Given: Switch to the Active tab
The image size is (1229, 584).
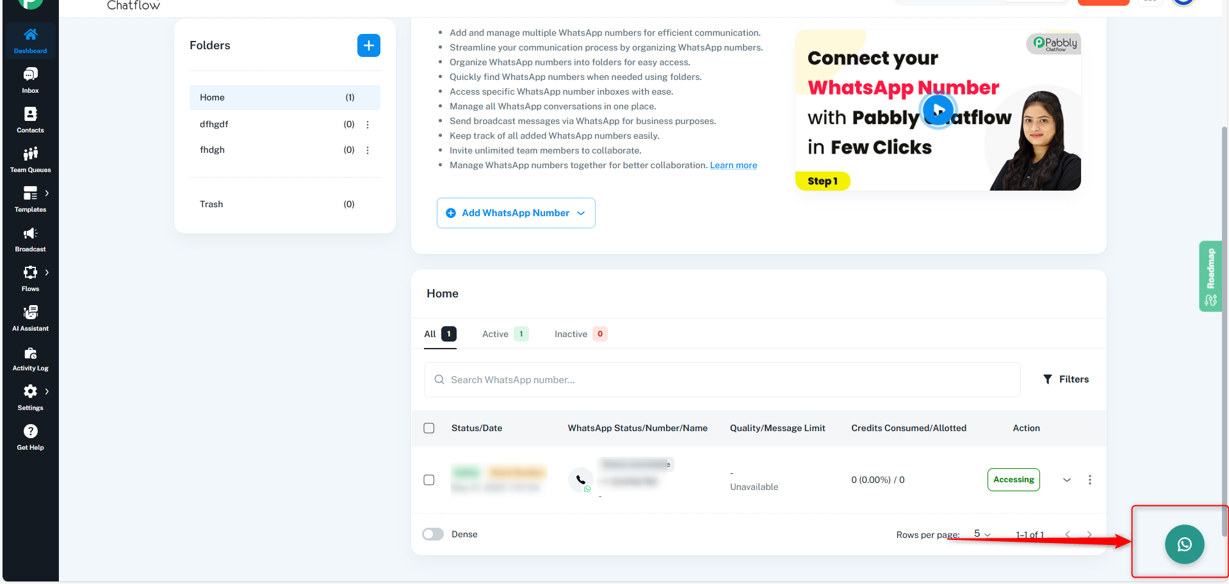Looking at the screenshot, I should [x=505, y=334].
